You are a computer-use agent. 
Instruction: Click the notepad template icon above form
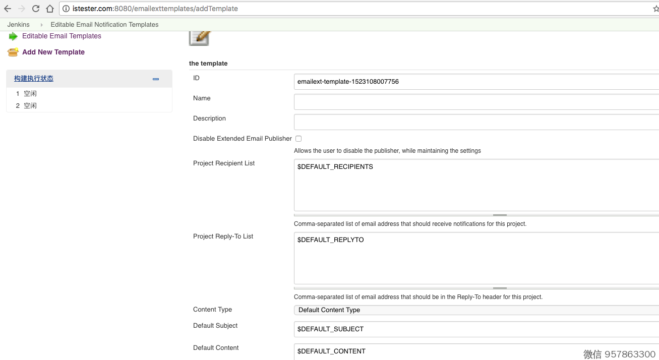pos(199,38)
